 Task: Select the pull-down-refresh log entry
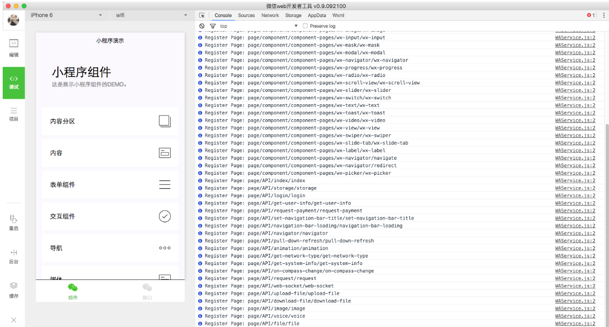point(400,241)
